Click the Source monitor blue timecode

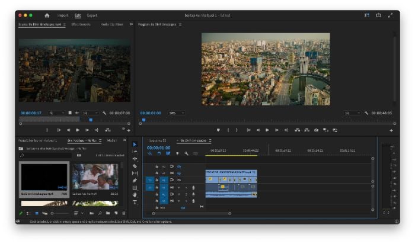[x=31, y=113]
